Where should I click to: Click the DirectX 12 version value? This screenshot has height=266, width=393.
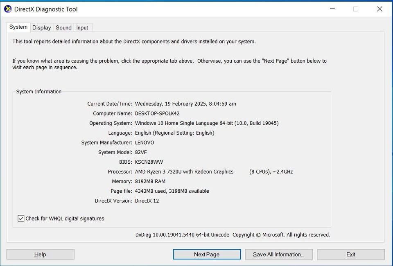click(147, 201)
